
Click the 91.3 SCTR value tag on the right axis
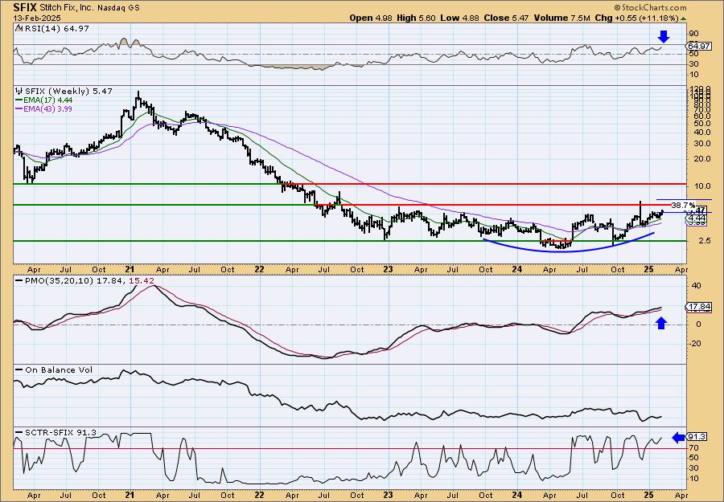coord(697,437)
